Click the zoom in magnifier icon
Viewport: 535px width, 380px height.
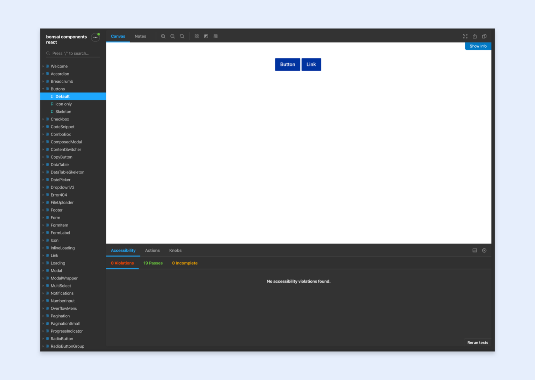[x=163, y=36]
